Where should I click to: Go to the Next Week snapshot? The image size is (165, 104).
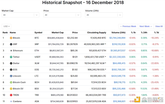pyautogui.click(x=146, y=26)
